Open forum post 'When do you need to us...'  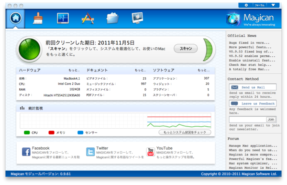tap(253, 150)
